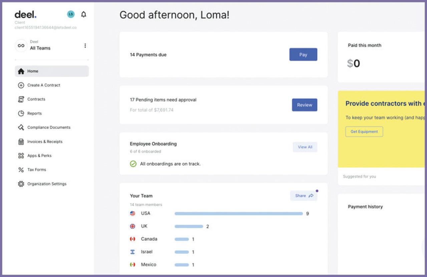The image size is (427, 277).
Task: Click the Compliance Documents gavel icon
Action: click(21, 127)
